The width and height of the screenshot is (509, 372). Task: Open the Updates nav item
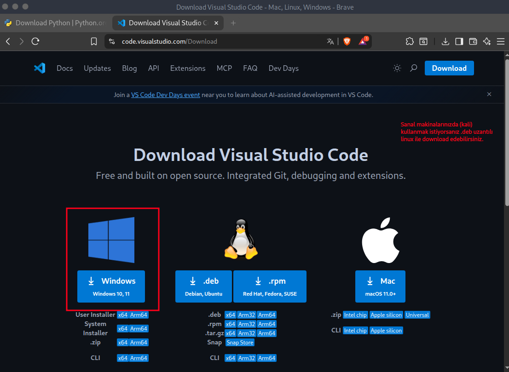coord(98,69)
